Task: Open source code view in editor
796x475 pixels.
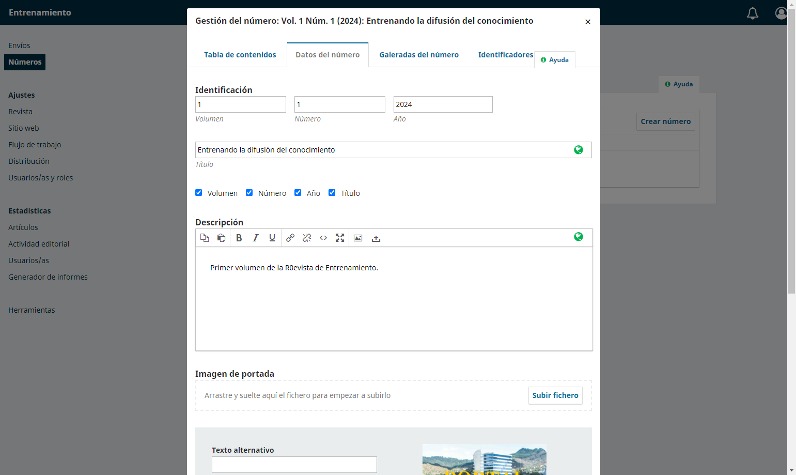Action: 323,238
